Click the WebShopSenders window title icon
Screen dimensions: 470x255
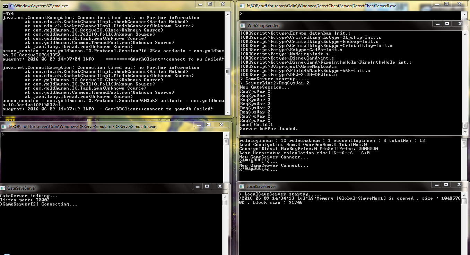(x=242, y=26)
